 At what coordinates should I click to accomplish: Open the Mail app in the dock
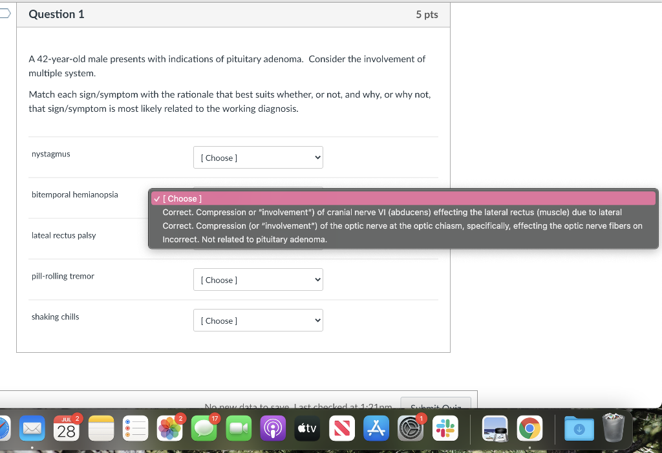point(32,428)
